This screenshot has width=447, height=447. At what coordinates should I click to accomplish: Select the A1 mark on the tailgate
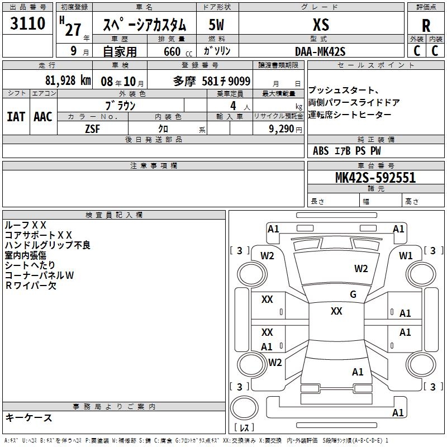(x=358, y=372)
